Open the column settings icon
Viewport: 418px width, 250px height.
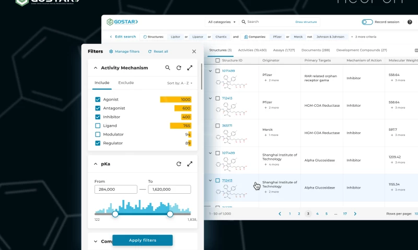tap(416, 50)
